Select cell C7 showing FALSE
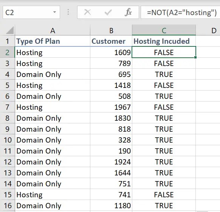 pyautogui.click(x=164, y=107)
